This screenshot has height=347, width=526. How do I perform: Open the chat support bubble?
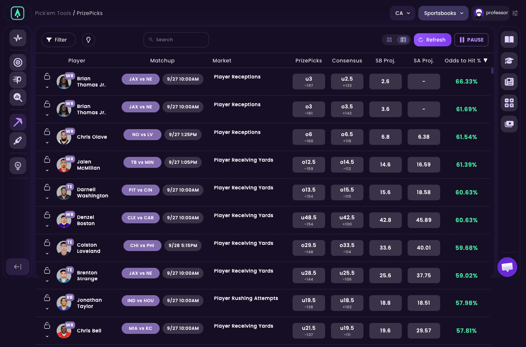click(507, 267)
